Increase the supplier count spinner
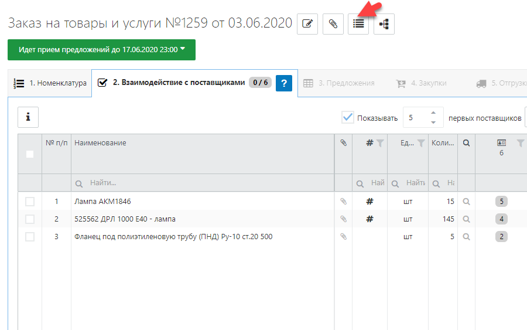This screenshot has height=330, width=527. coord(433,113)
